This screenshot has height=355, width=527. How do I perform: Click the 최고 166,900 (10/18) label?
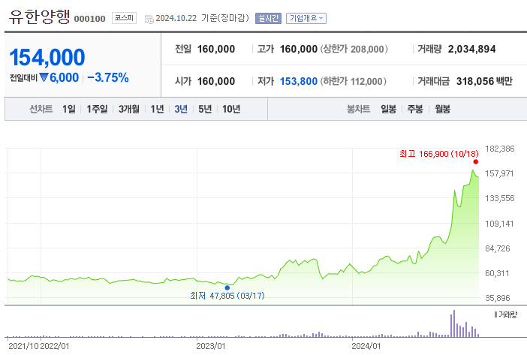coord(439,154)
